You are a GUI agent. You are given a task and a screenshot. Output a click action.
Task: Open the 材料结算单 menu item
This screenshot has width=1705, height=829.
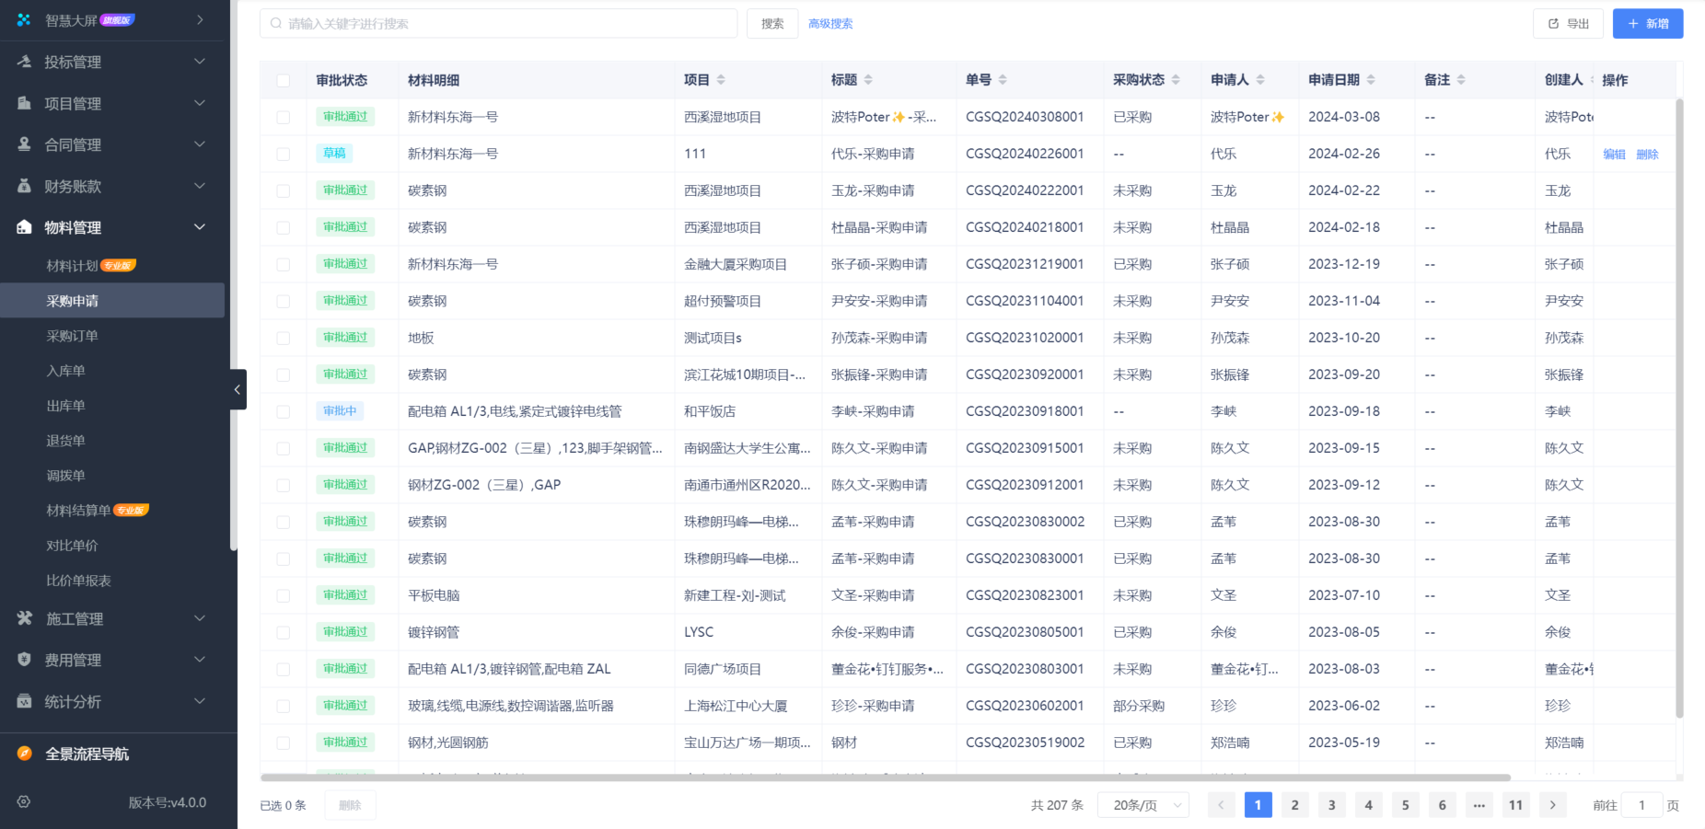tap(74, 510)
